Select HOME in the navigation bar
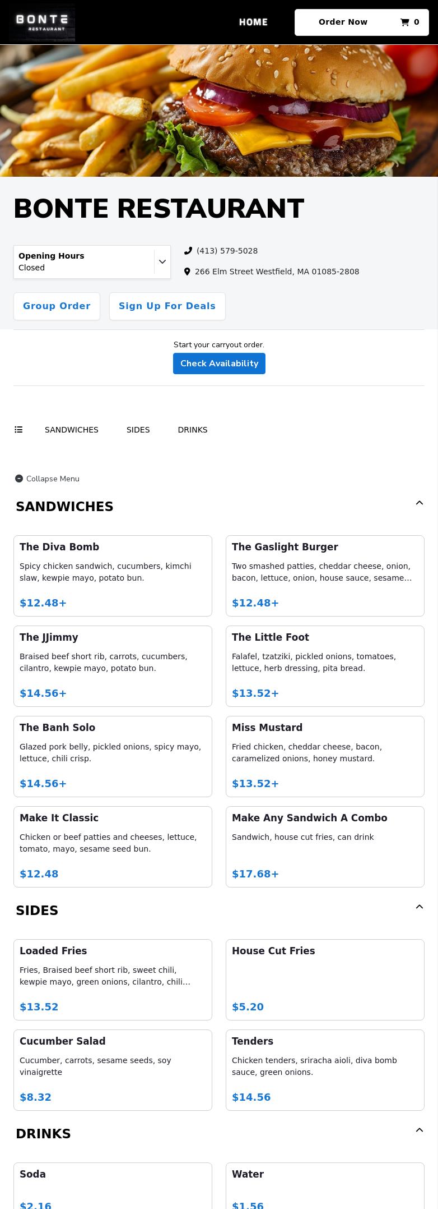 coord(253,22)
